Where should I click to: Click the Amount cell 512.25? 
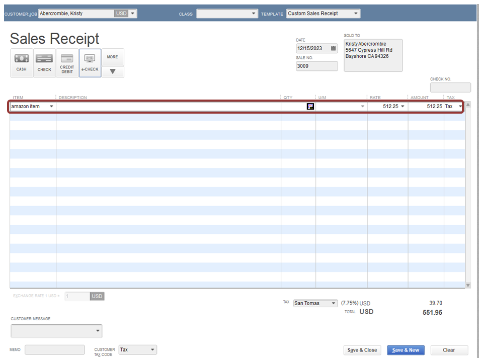tap(426, 106)
